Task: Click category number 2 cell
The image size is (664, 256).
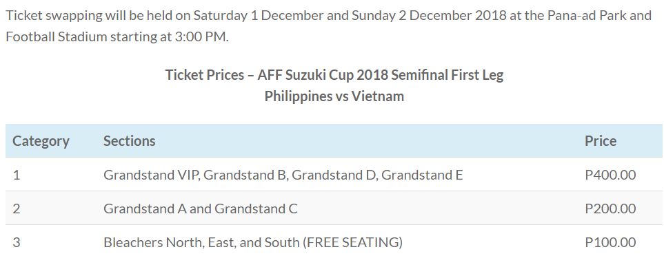Action: (17, 209)
